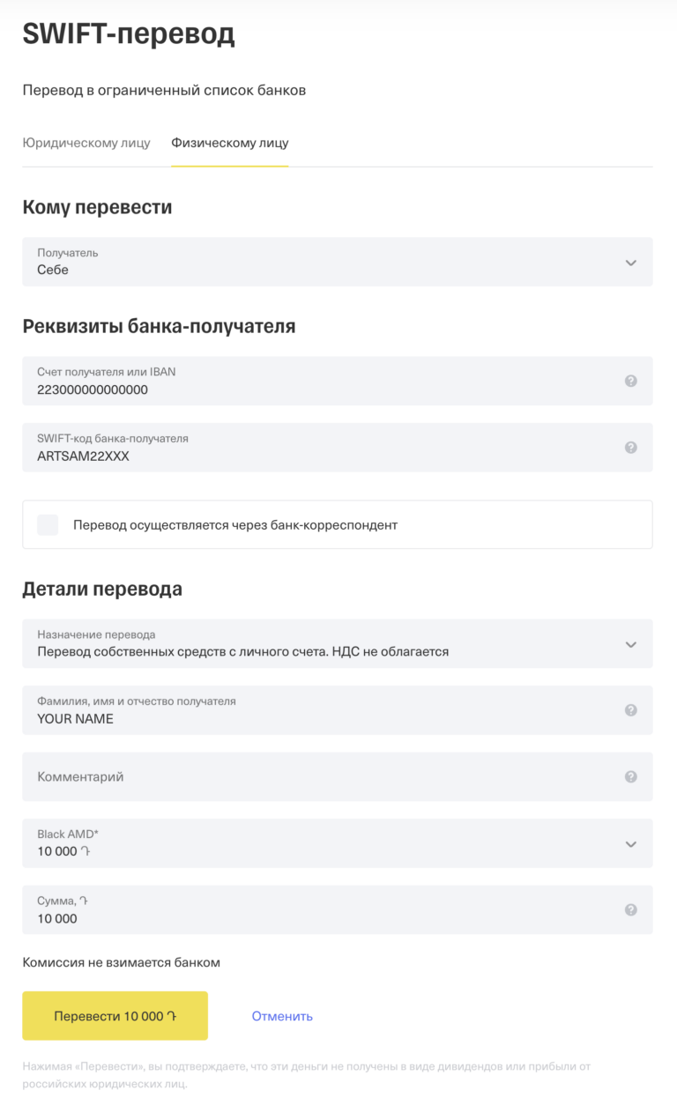Expand the Получатель dropdown
Image resolution: width=677 pixels, height=1120 pixels.
click(x=338, y=262)
